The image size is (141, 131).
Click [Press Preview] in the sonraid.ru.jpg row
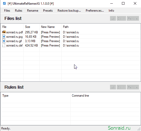(x=50, y=37)
